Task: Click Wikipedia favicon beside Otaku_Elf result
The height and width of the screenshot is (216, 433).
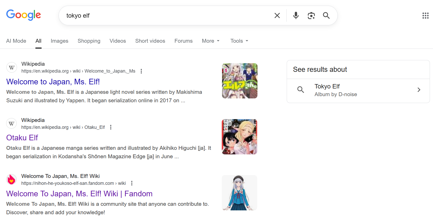Action: 12,123
